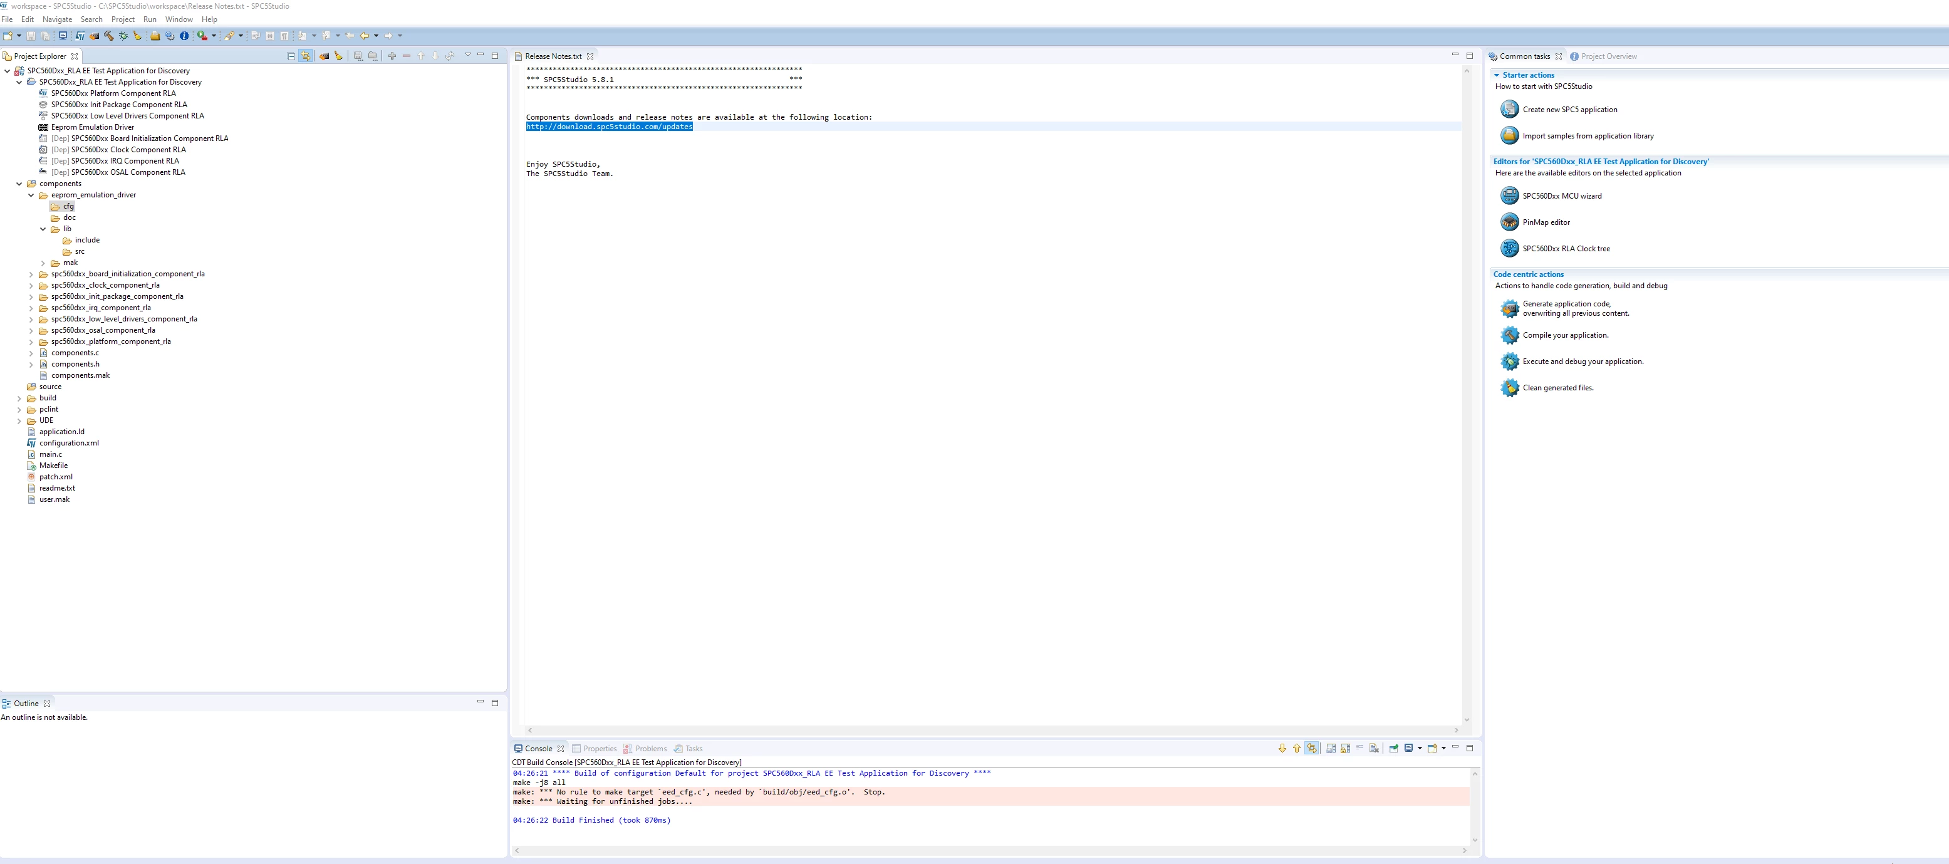Toggle Word Wrap in Console toolbar
Screen dimensions: 1949x864
pos(1359,748)
